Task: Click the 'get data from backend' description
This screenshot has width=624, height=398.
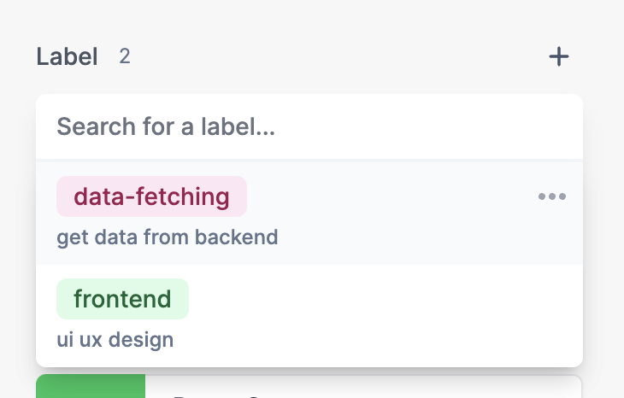Action: pyautogui.click(x=168, y=237)
